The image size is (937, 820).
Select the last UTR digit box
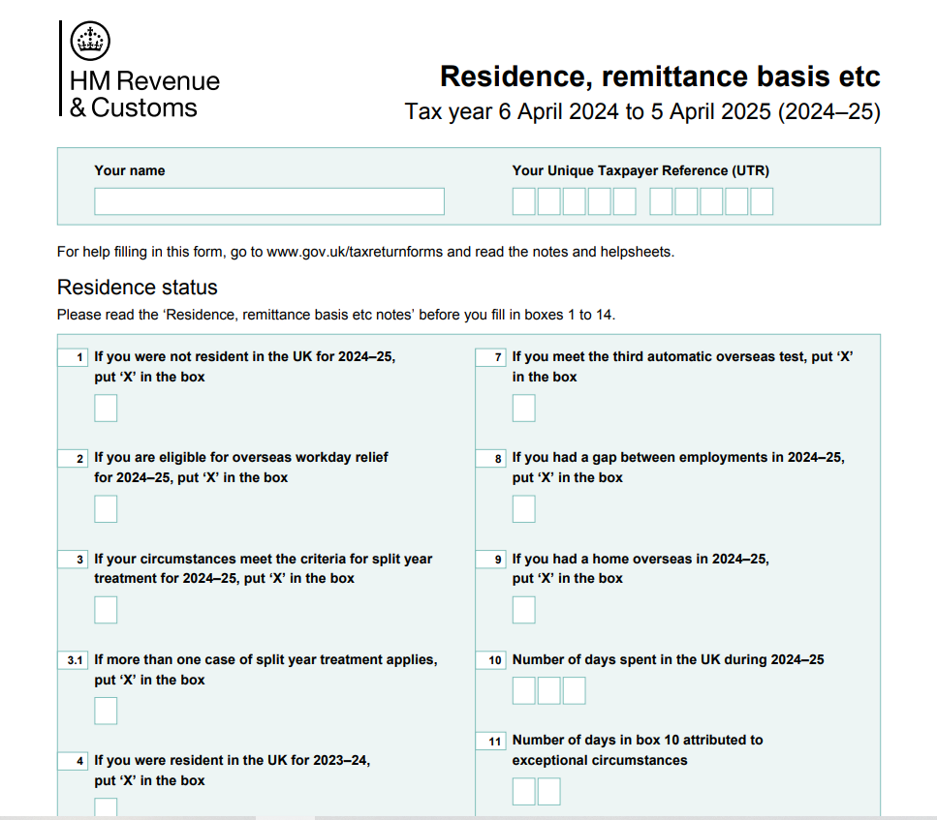(762, 201)
